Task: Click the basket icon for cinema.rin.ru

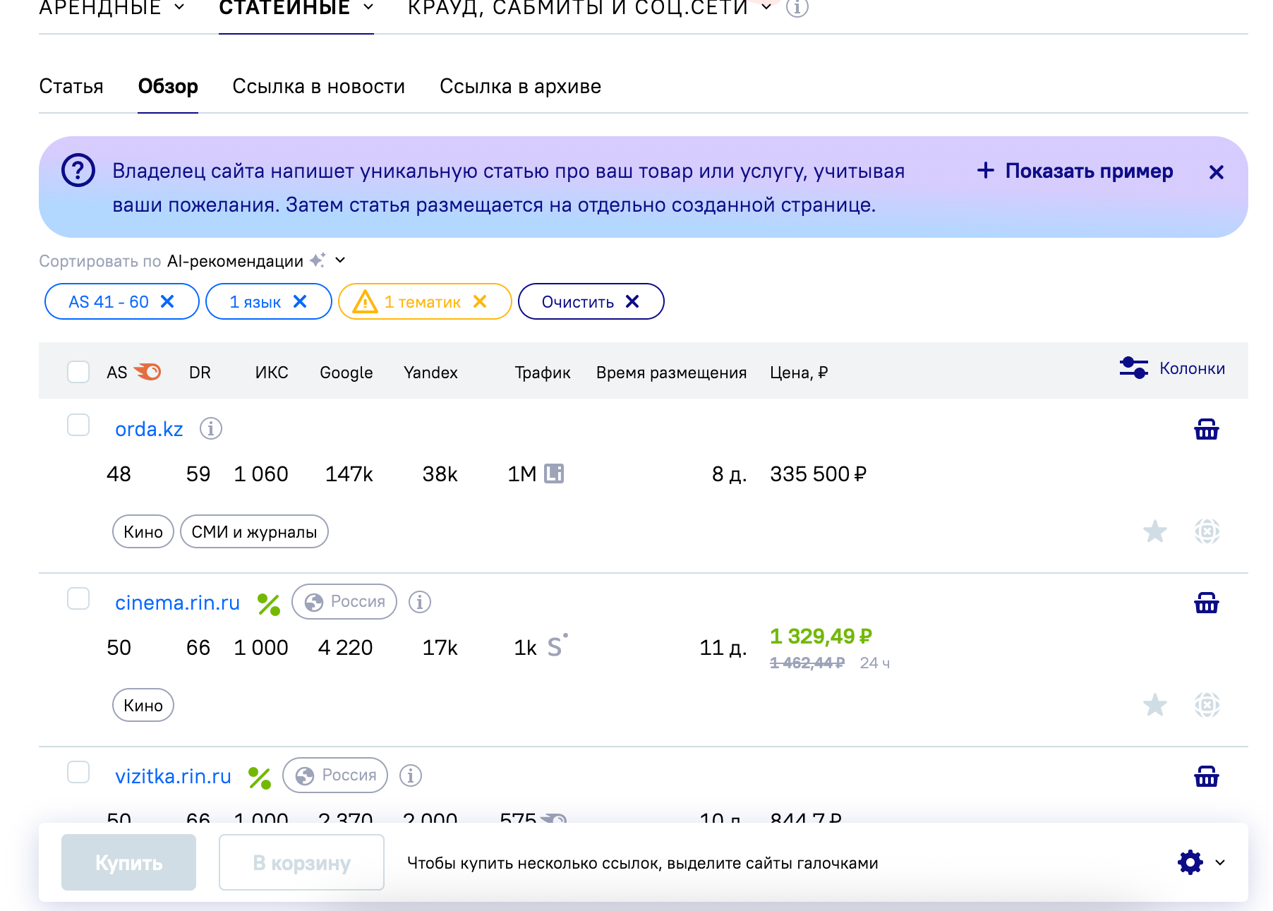Action: tap(1206, 603)
